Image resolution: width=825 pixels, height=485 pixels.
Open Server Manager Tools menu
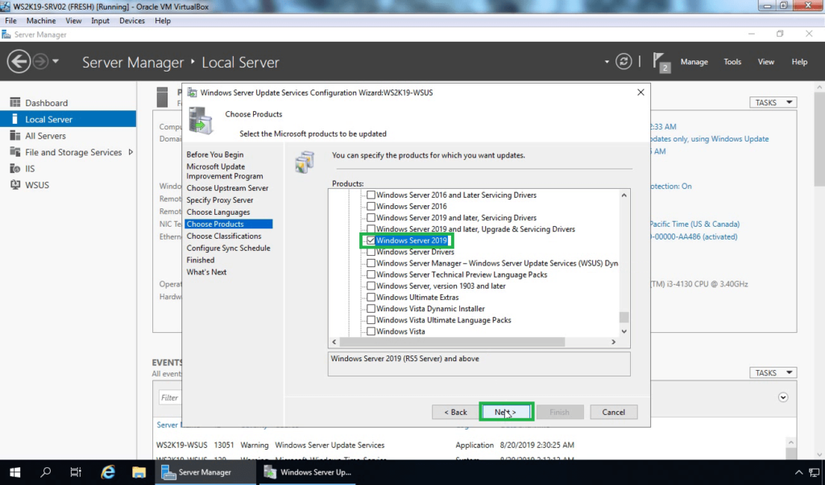(x=732, y=61)
